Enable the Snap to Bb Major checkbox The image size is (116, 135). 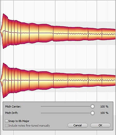(x=6, y=121)
